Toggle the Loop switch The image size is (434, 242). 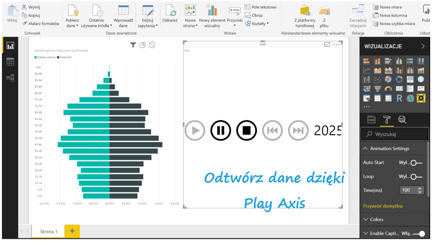pyautogui.click(x=416, y=177)
